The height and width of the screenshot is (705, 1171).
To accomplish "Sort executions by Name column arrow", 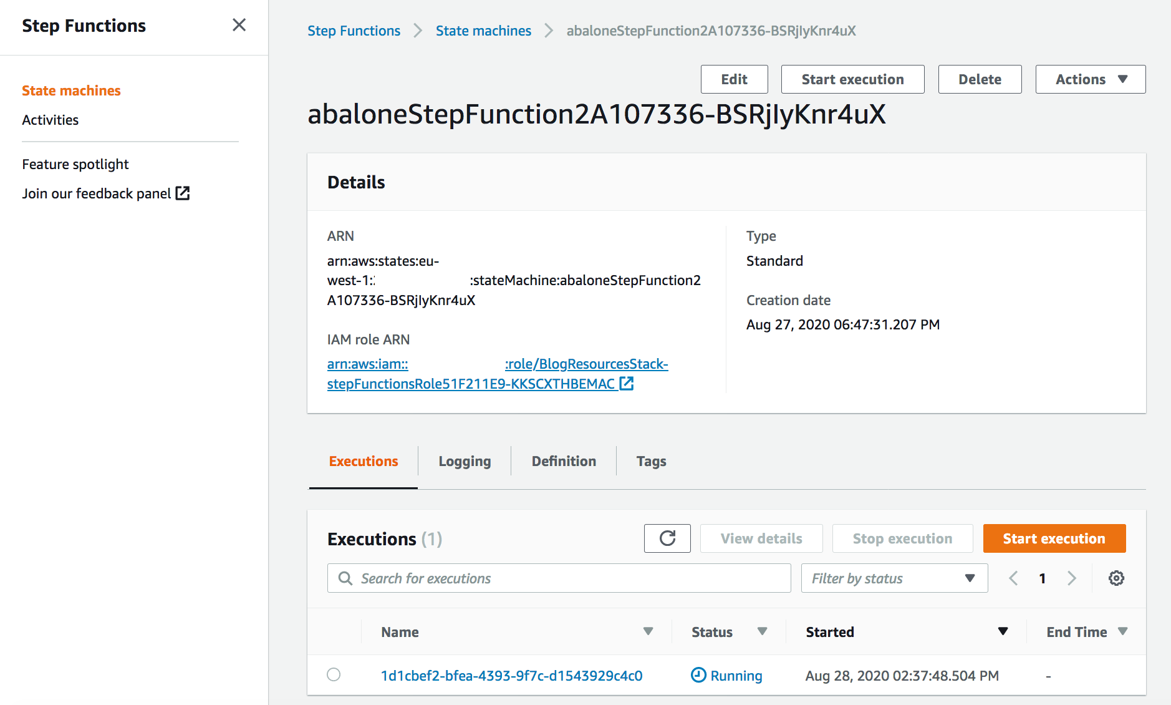I will pos(648,631).
